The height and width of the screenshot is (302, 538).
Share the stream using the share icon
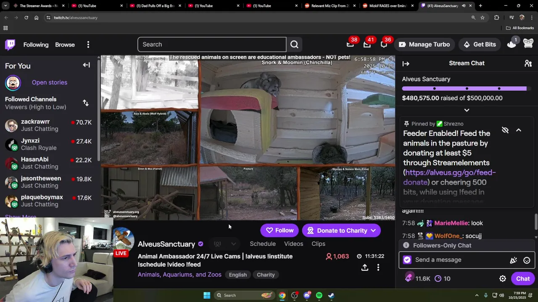[x=365, y=268]
